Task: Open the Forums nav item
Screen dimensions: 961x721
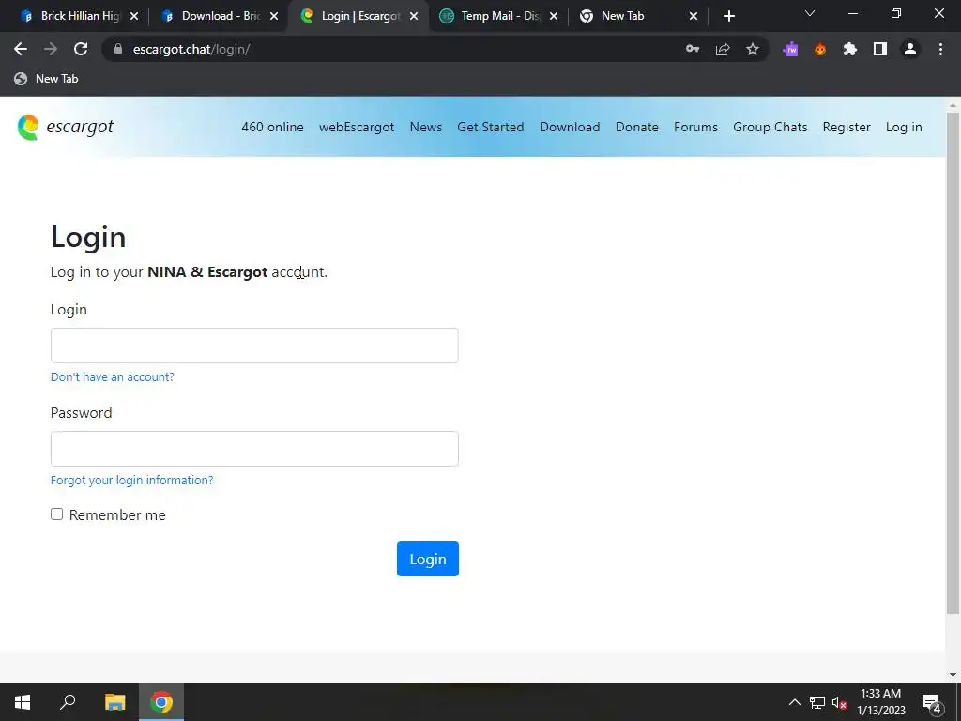Action: (x=695, y=127)
